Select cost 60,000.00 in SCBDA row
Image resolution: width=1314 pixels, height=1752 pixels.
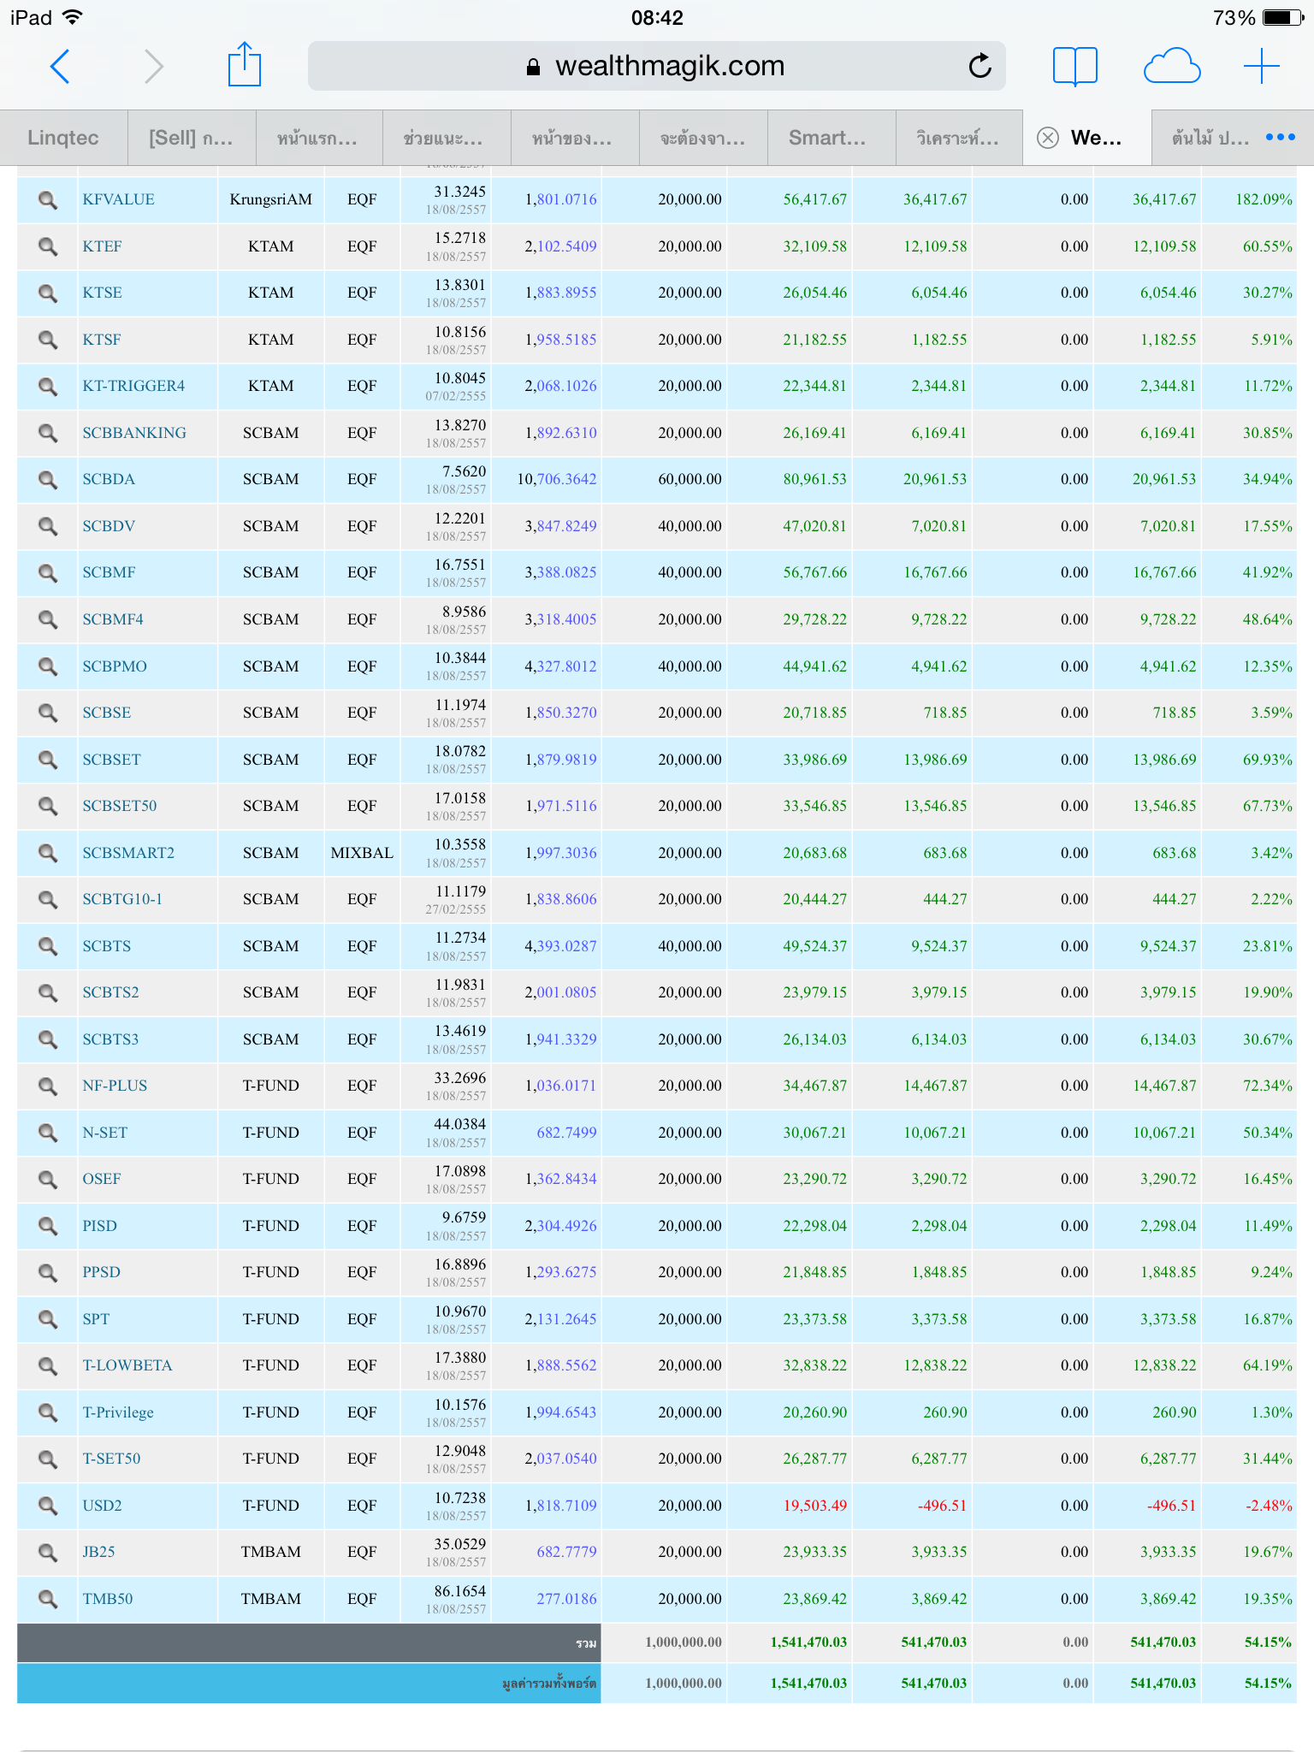[x=690, y=479]
